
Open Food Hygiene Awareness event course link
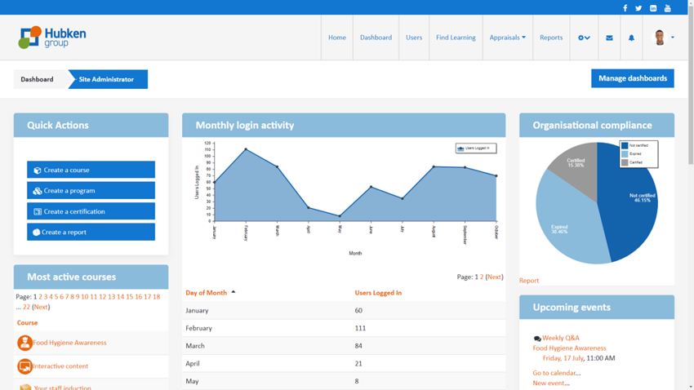pyautogui.click(x=569, y=348)
